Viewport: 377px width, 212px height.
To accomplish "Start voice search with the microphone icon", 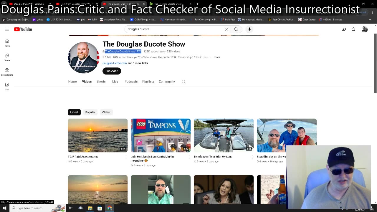I will click(249, 29).
